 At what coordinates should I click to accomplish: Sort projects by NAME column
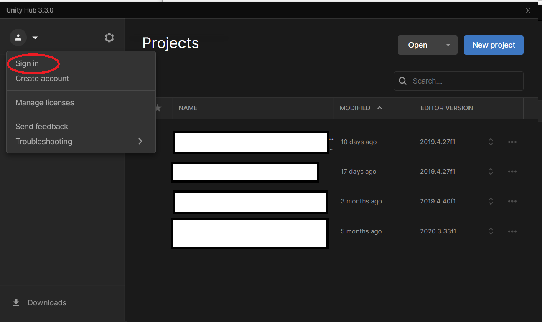188,108
